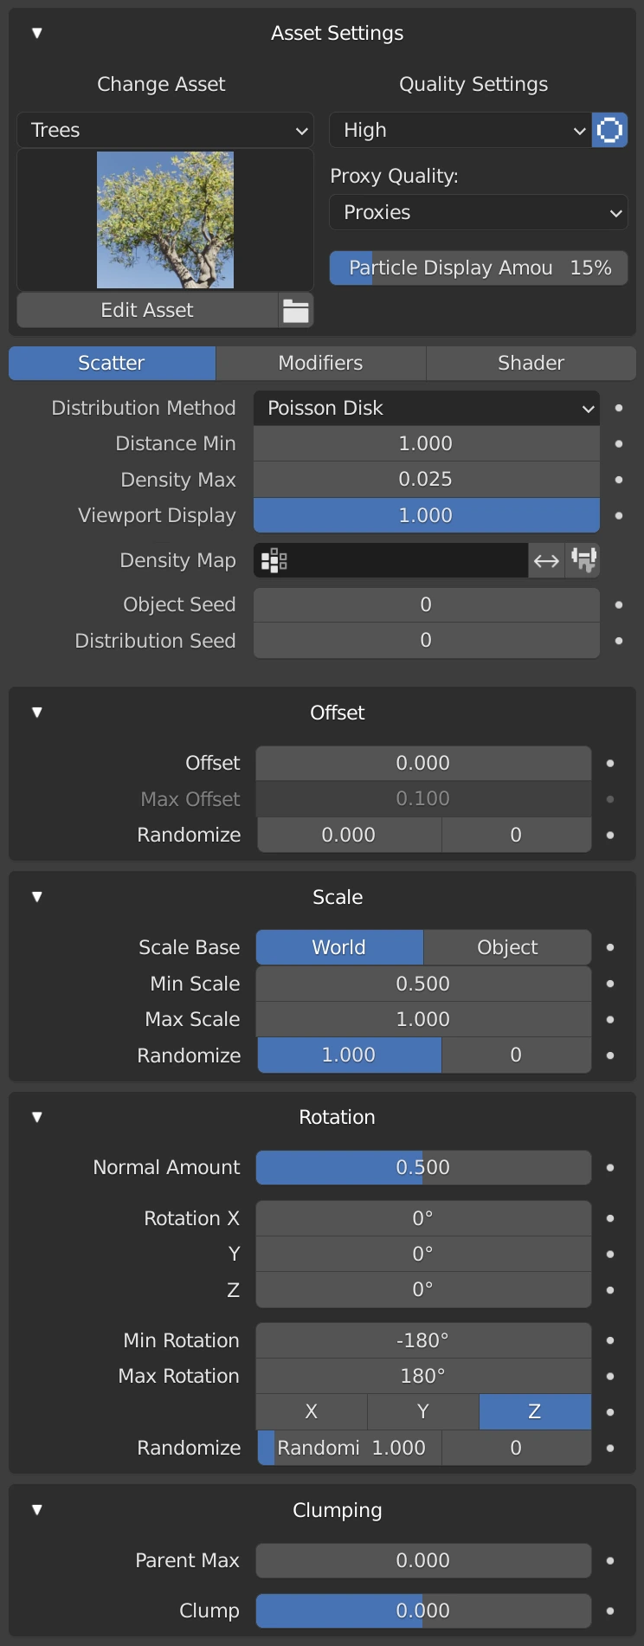Click the animate dot beside Clump
644x1646 pixels.
coord(610,1611)
